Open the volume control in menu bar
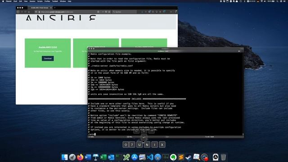 (265, 1)
